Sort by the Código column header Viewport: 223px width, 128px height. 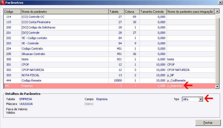(12, 12)
